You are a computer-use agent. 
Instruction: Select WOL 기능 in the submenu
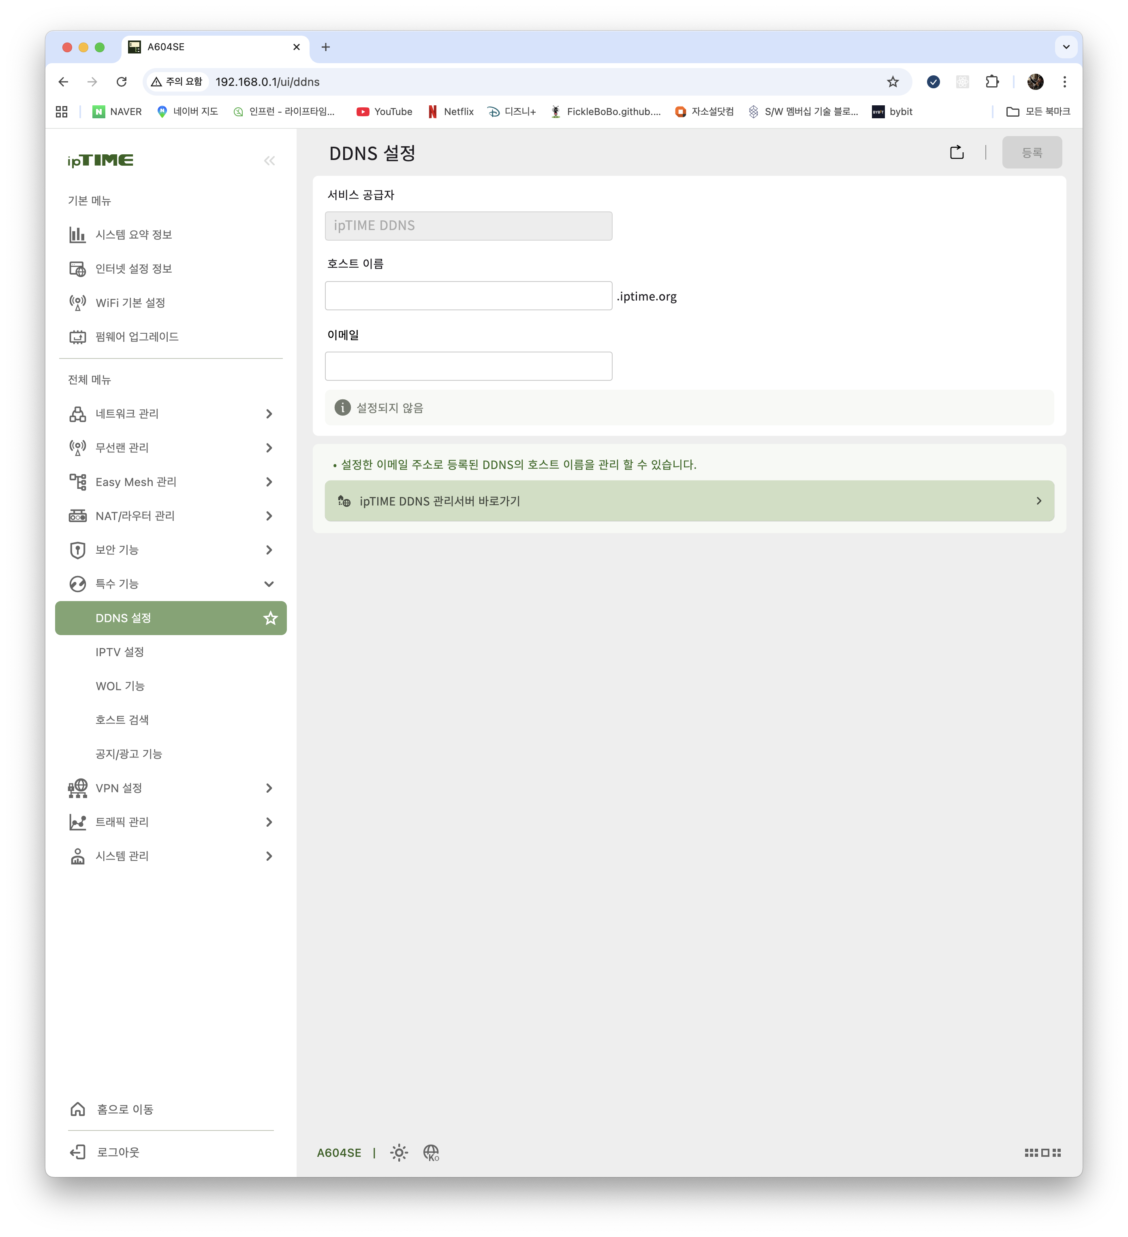120,686
